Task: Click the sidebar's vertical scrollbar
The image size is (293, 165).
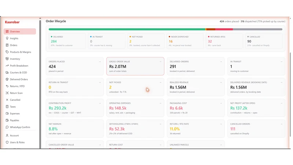Action: tap(40, 84)
